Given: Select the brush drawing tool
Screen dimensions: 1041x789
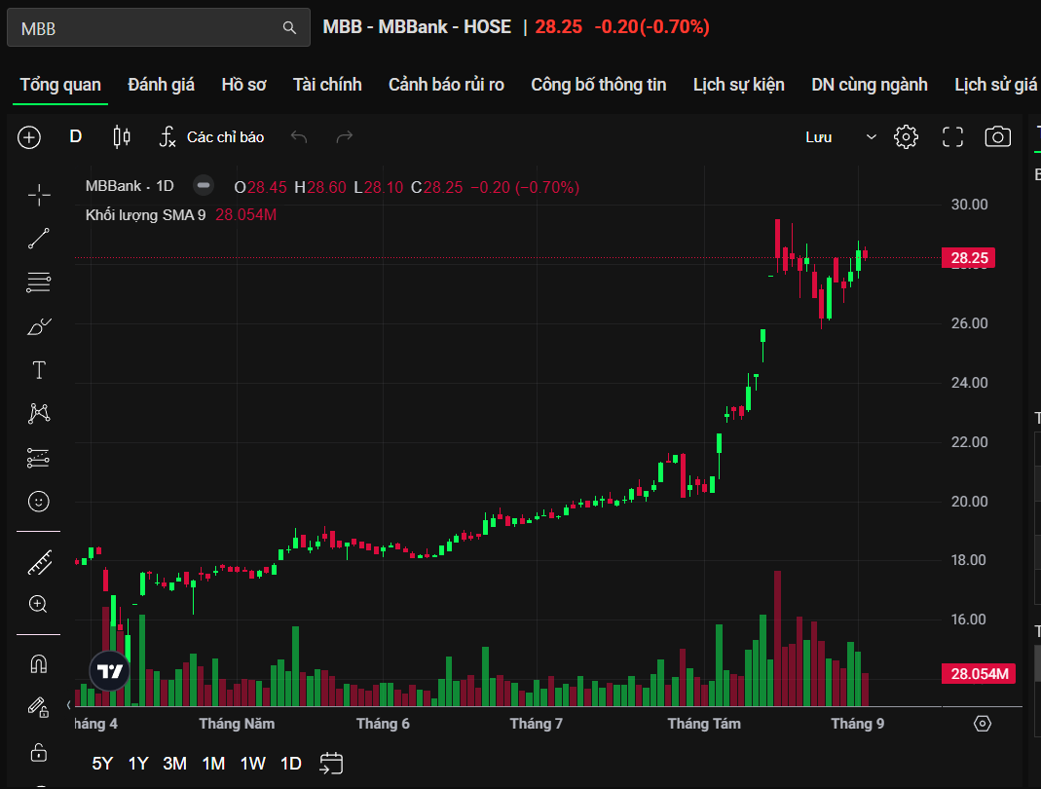Looking at the screenshot, I should point(39,326).
